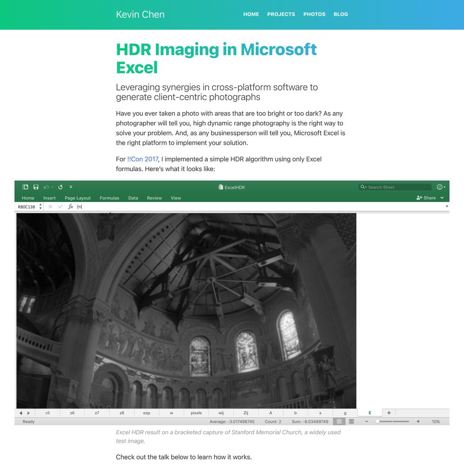Switch to Page Layout view icon

pos(352,421)
